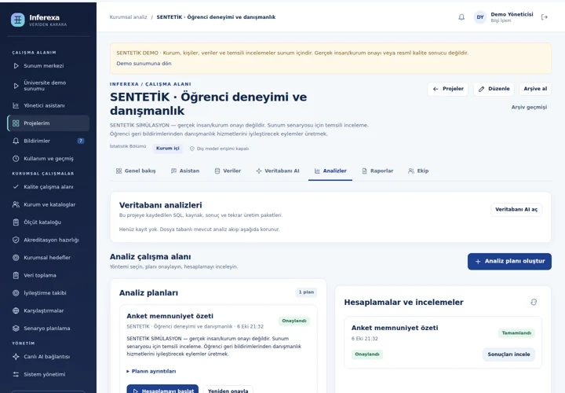Click Onaylandı badge in Analiz planları
Image resolution: width=565 pixels, height=393 pixels.
coord(294,321)
